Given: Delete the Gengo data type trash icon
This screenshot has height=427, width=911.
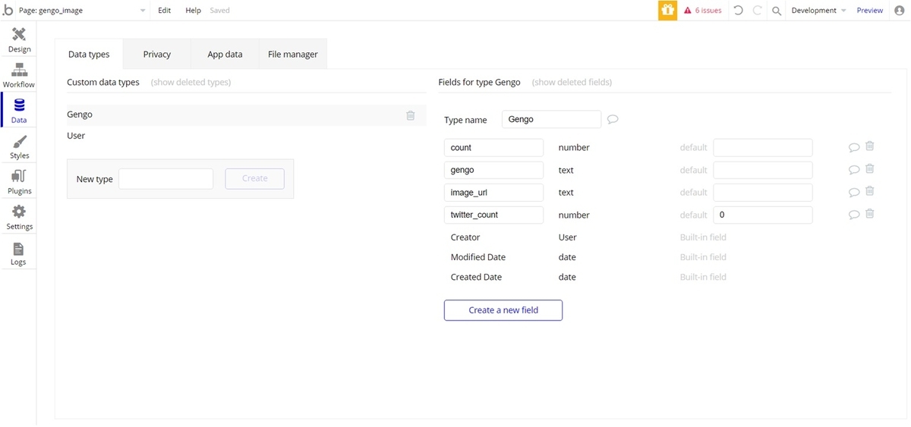Looking at the screenshot, I should coord(410,115).
